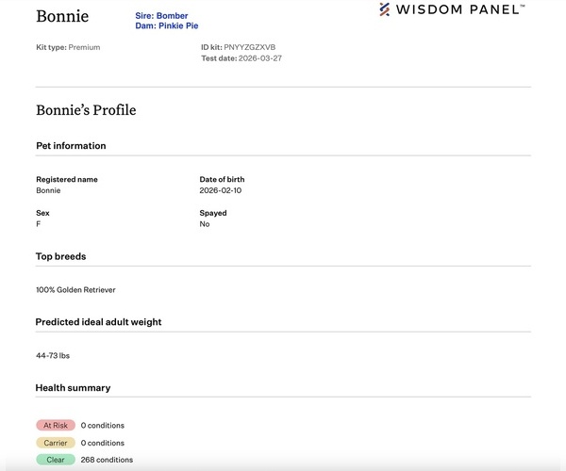The height and width of the screenshot is (471, 566).
Task: Click the 100% Golden Retriever breed result
Action: [x=75, y=290]
